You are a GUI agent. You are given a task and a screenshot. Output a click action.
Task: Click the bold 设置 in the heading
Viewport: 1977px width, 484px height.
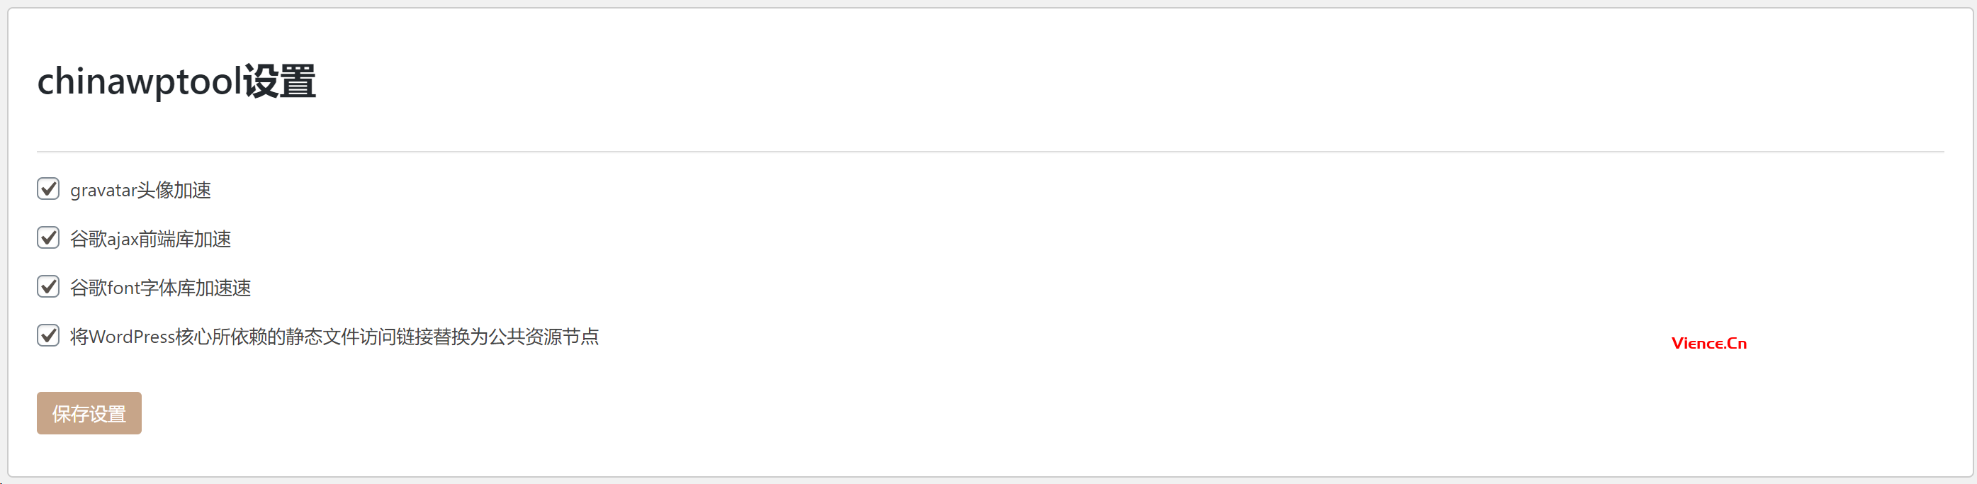280,81
